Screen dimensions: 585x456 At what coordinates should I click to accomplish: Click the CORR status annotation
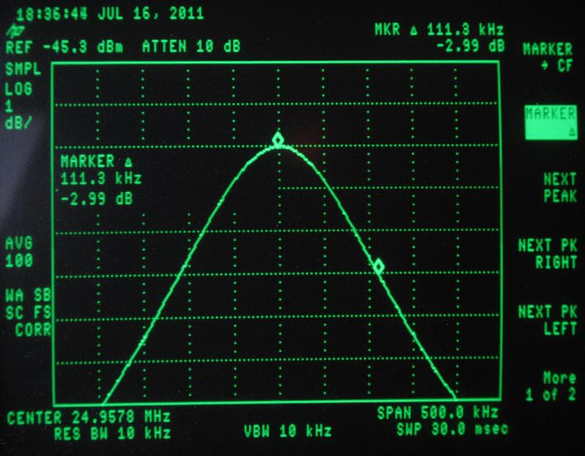pyautogui.click(x=33, y=330)
